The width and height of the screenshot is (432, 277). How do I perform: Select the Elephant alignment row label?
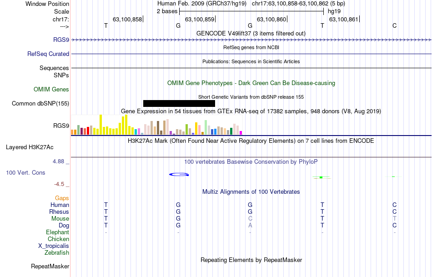58,232
